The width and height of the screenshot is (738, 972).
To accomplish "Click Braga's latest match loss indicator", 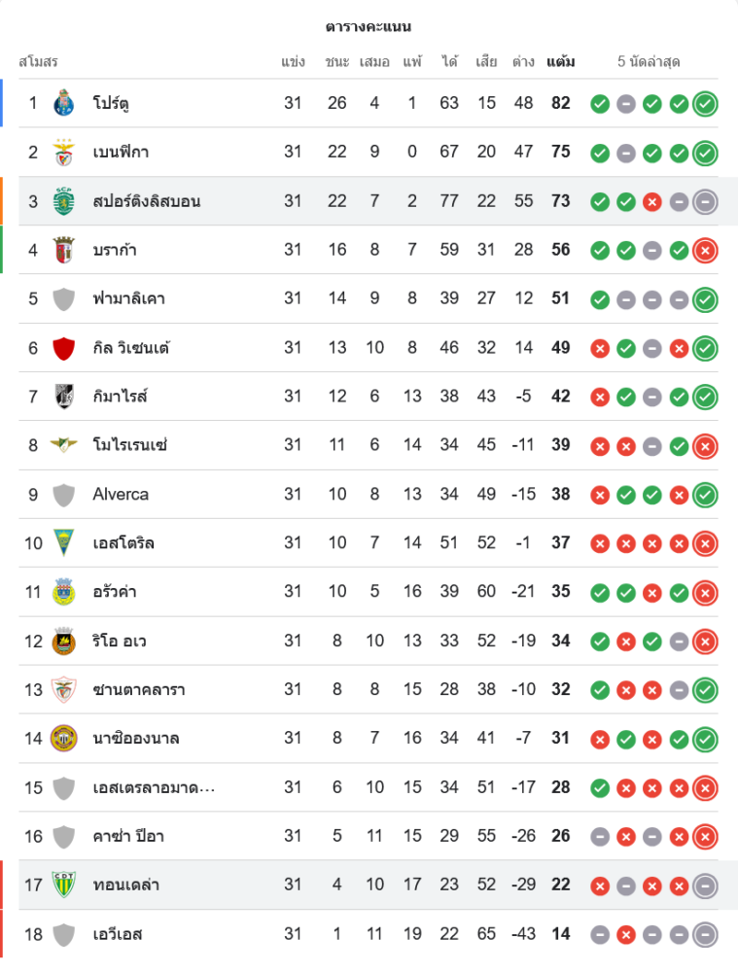I will tap(705, 250).
